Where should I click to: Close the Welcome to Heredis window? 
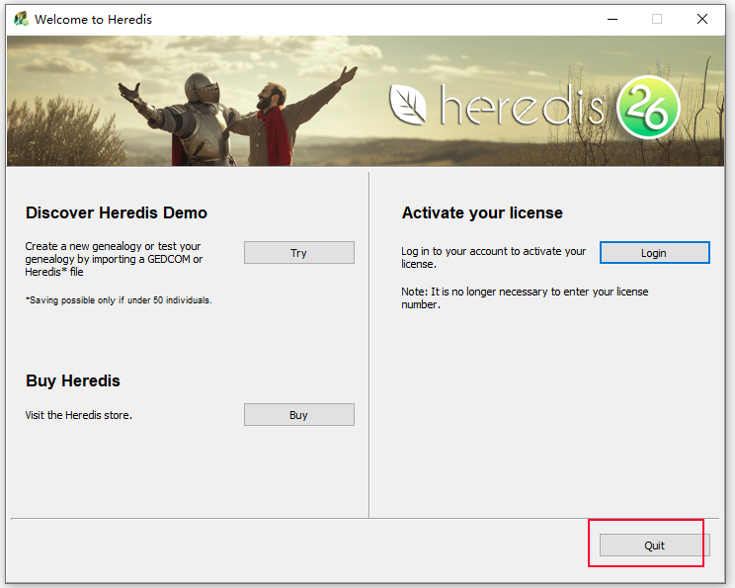click(x=702, y=19)
